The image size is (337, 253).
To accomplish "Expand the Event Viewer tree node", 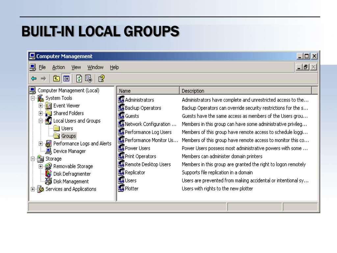I will pyautogui.click(x=40, y=106).
